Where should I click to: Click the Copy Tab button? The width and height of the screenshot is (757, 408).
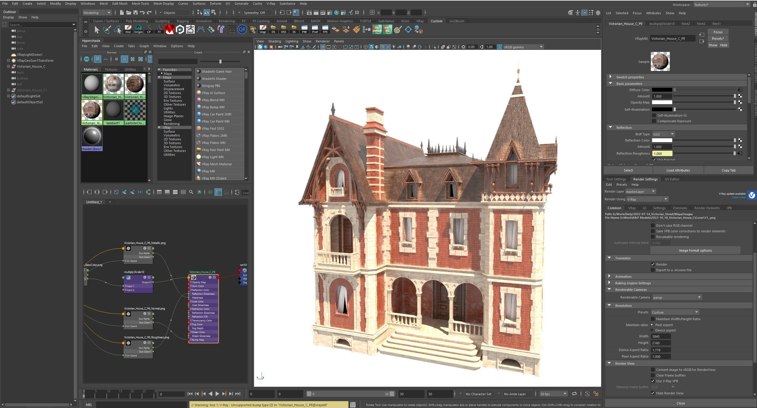(728, 170)
